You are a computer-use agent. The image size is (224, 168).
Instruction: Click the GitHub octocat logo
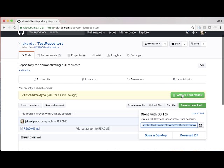click(x=21, y=33)
